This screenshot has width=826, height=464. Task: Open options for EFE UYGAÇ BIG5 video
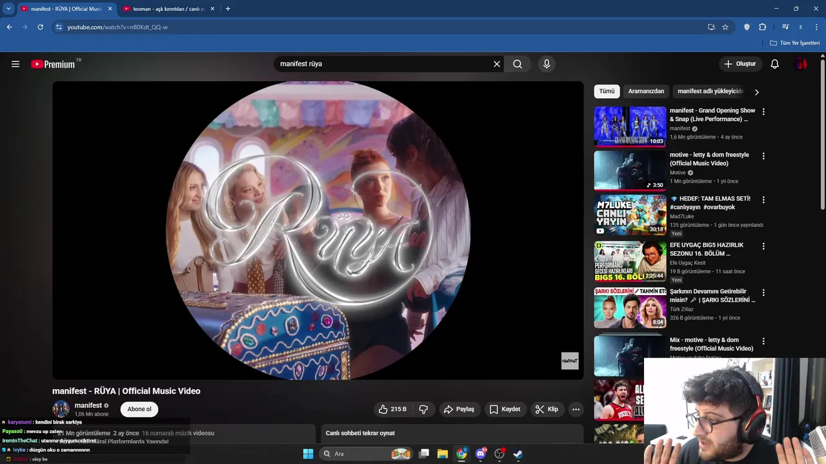click(x=763, y=246)
